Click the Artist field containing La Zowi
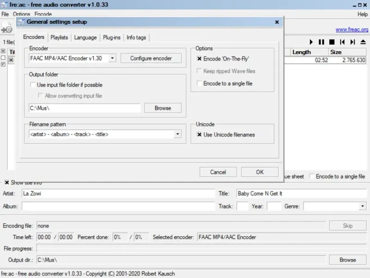The width and height of the screenshot is (370, 278). tap(118, 193)
